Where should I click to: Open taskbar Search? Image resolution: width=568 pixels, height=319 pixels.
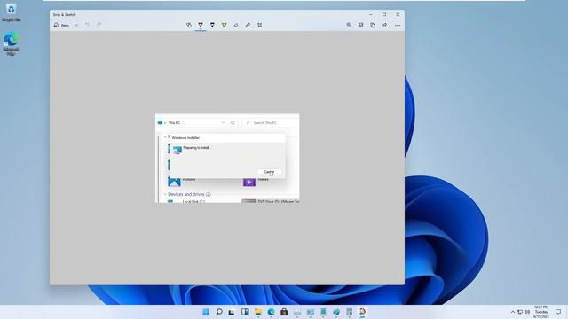click(x=219, y=312)
